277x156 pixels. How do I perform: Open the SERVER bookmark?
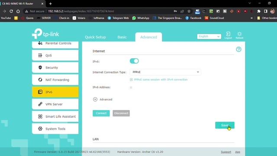44,18
